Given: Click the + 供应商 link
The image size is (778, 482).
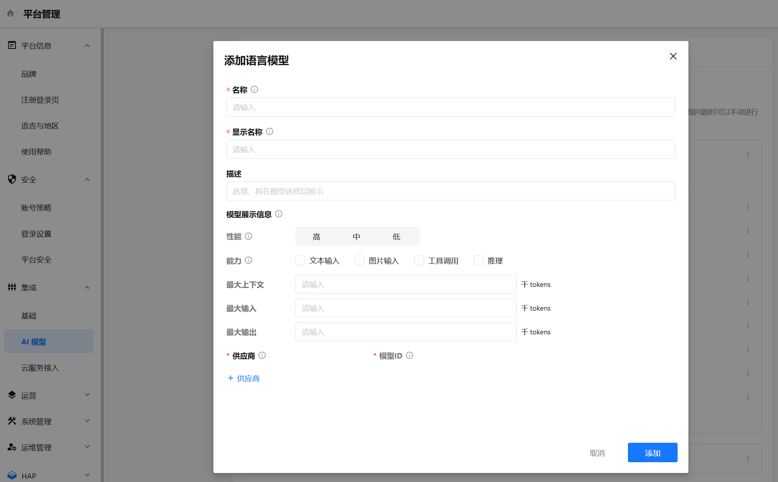Looking at the screenshot, I should pyautogui.click(x=244, y=378).
